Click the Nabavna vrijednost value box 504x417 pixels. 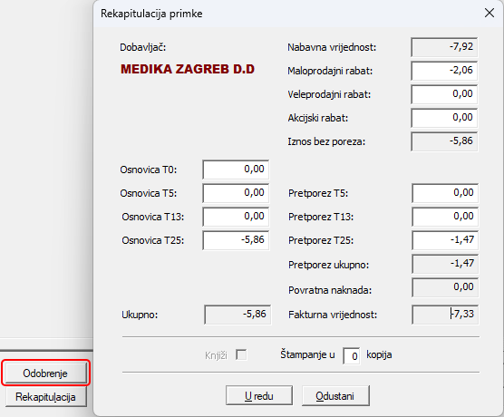[444, 47]
